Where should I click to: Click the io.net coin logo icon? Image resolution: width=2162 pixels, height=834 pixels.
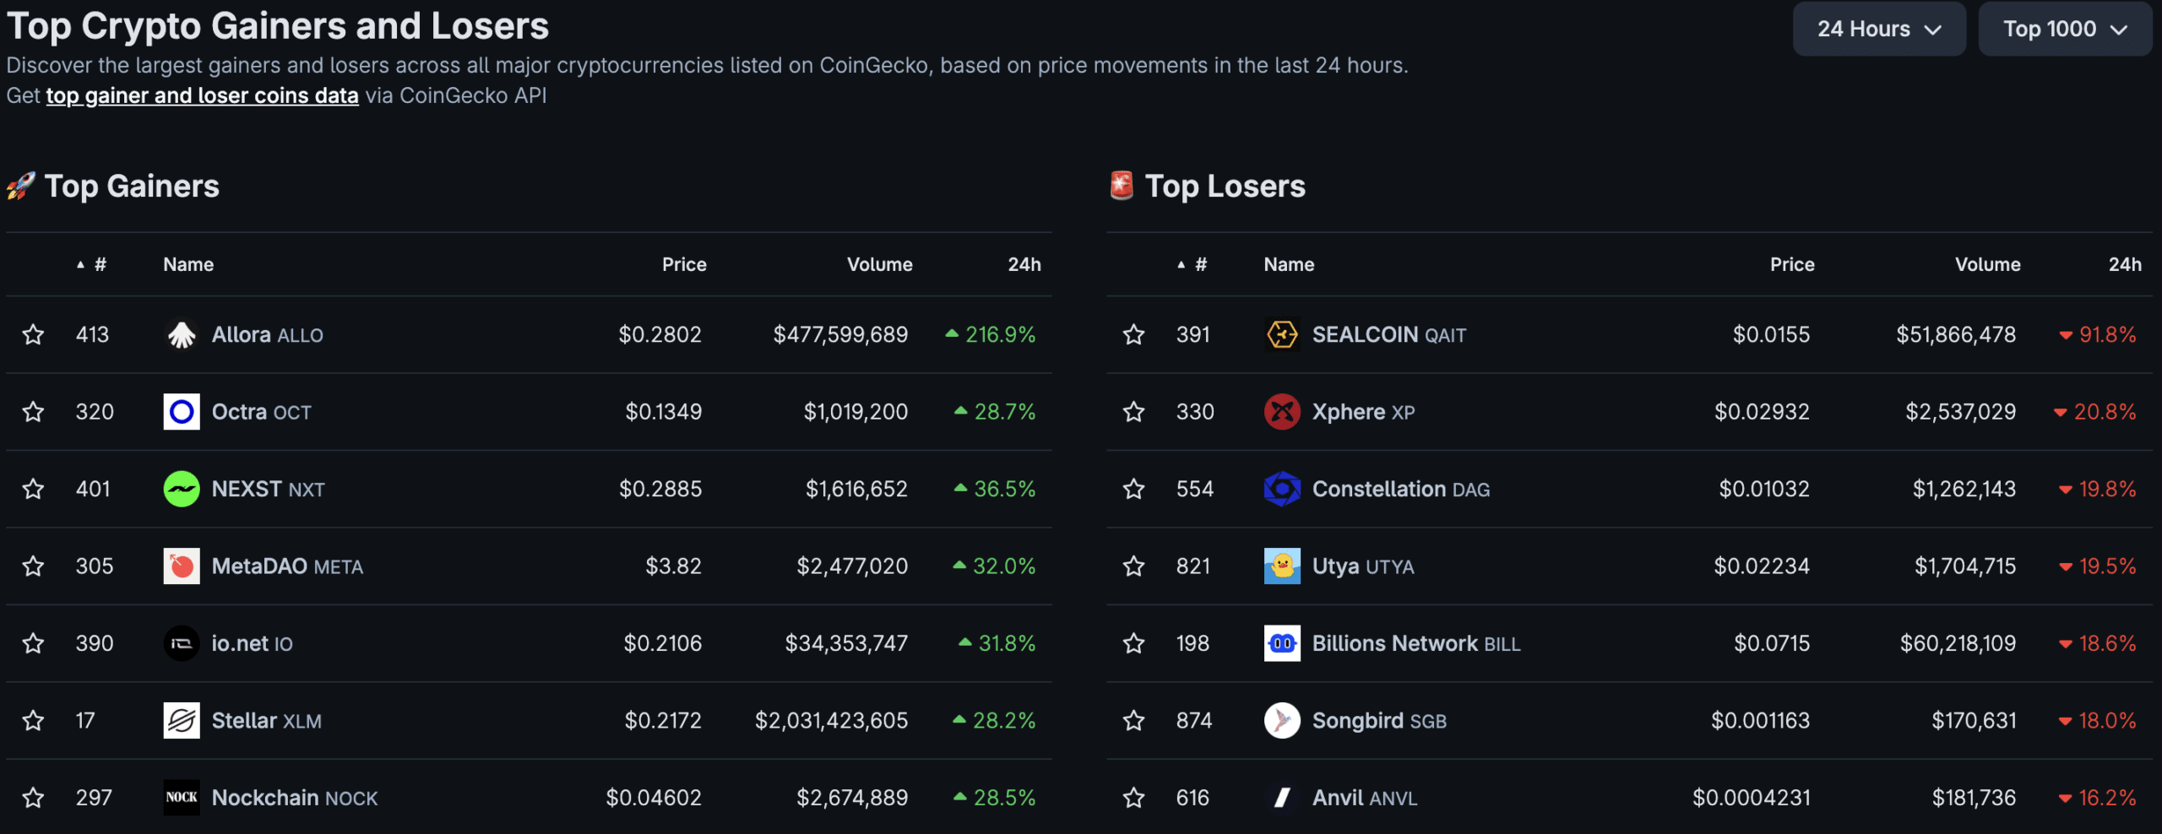[182, 644]
